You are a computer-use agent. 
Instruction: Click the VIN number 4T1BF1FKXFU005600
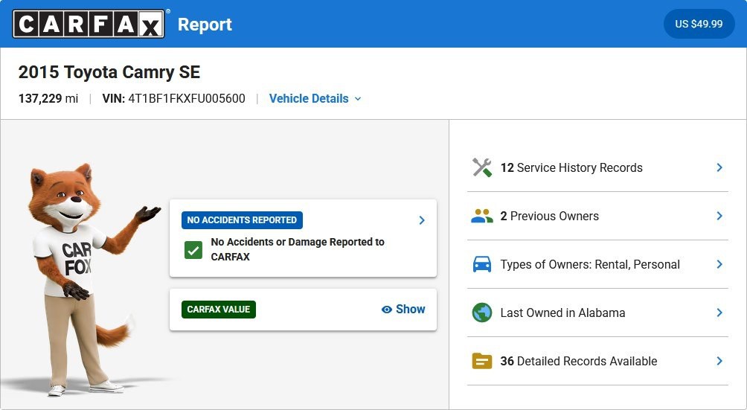point(187,98)
